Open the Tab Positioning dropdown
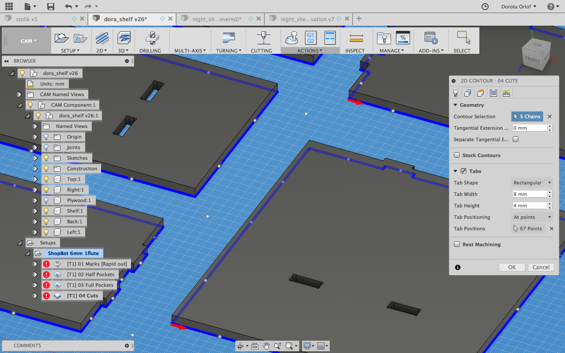 (x=532, y=217)
